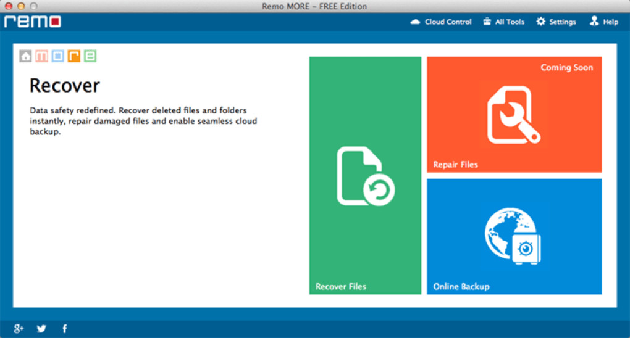
Task: Select the orange R category icon
Action: pyautogui.click(x=74, y=56)
